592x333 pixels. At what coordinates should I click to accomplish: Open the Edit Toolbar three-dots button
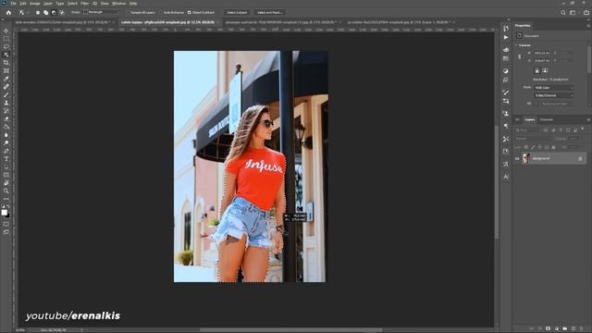tap(6, 199)
